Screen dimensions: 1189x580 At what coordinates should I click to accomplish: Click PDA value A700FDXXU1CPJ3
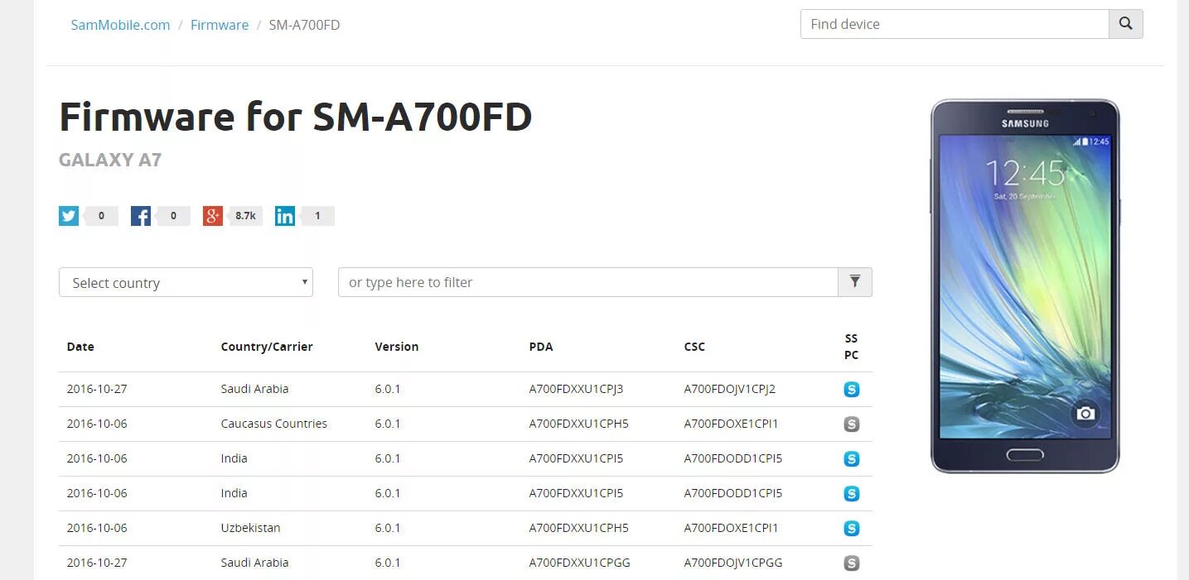point(576,389)
